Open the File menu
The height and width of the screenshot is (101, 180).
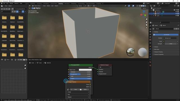4,3
